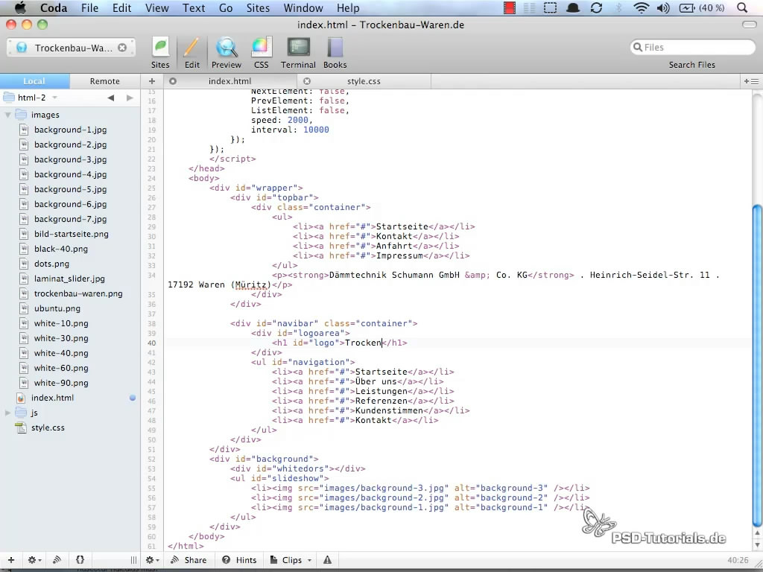Check the Wi-Fi status icon

point(642,7)
